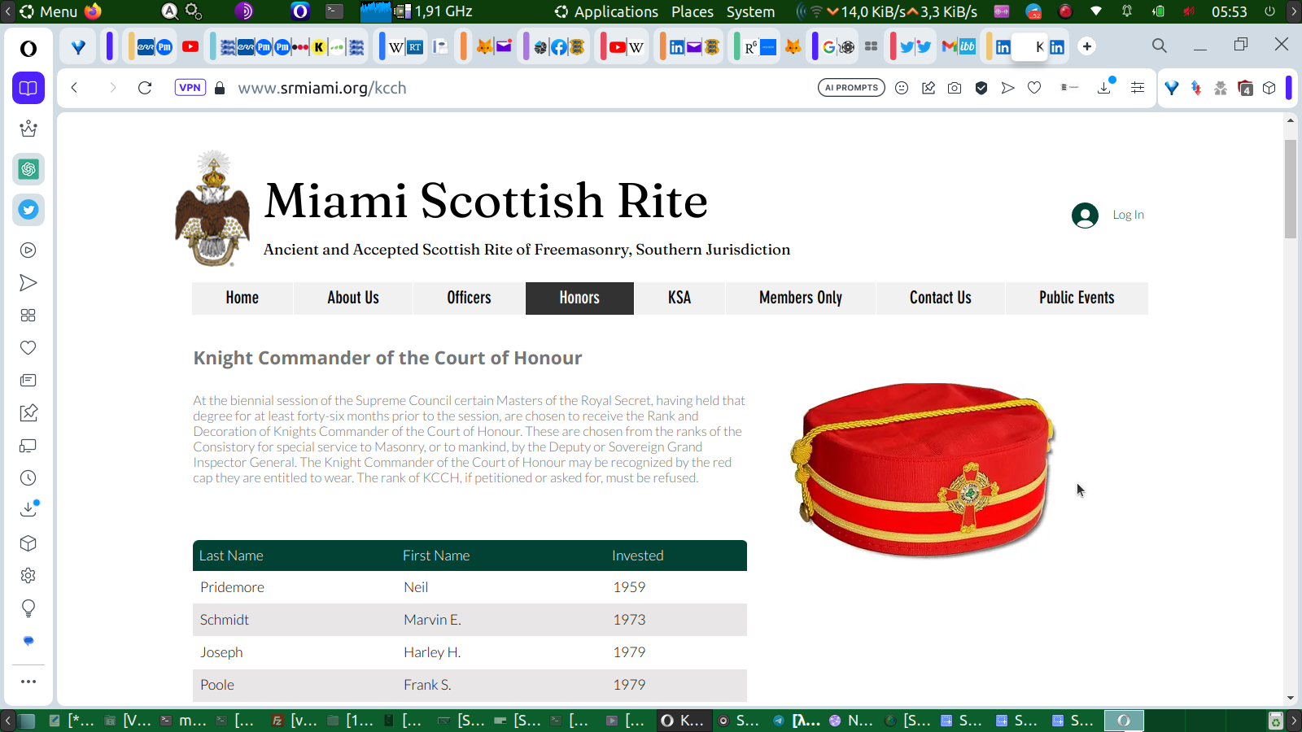Open the extensions cube in the toolbar
Image resolution: width=1302 pixels, height=732 pixels.
click(1269, 88)
